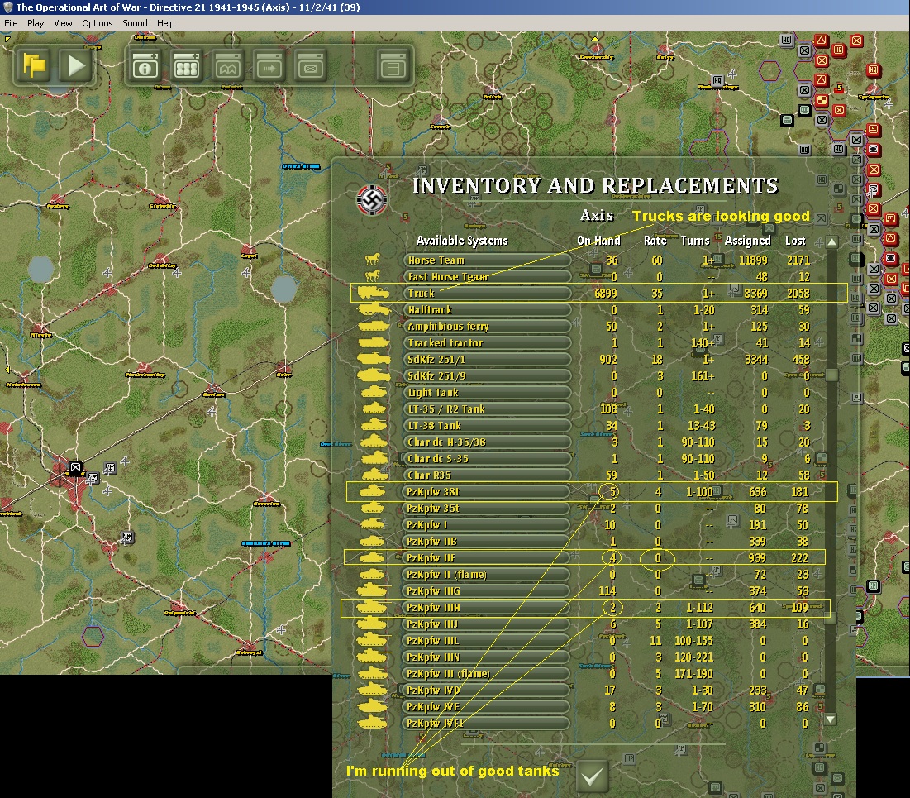Open the Sound menu

(135, 23)
